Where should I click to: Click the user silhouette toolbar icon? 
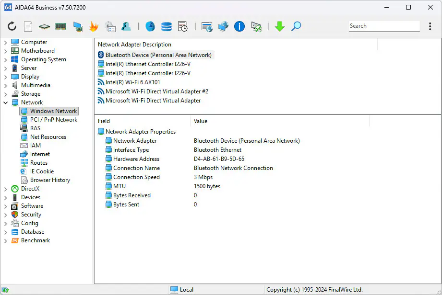tap(126, 26)
